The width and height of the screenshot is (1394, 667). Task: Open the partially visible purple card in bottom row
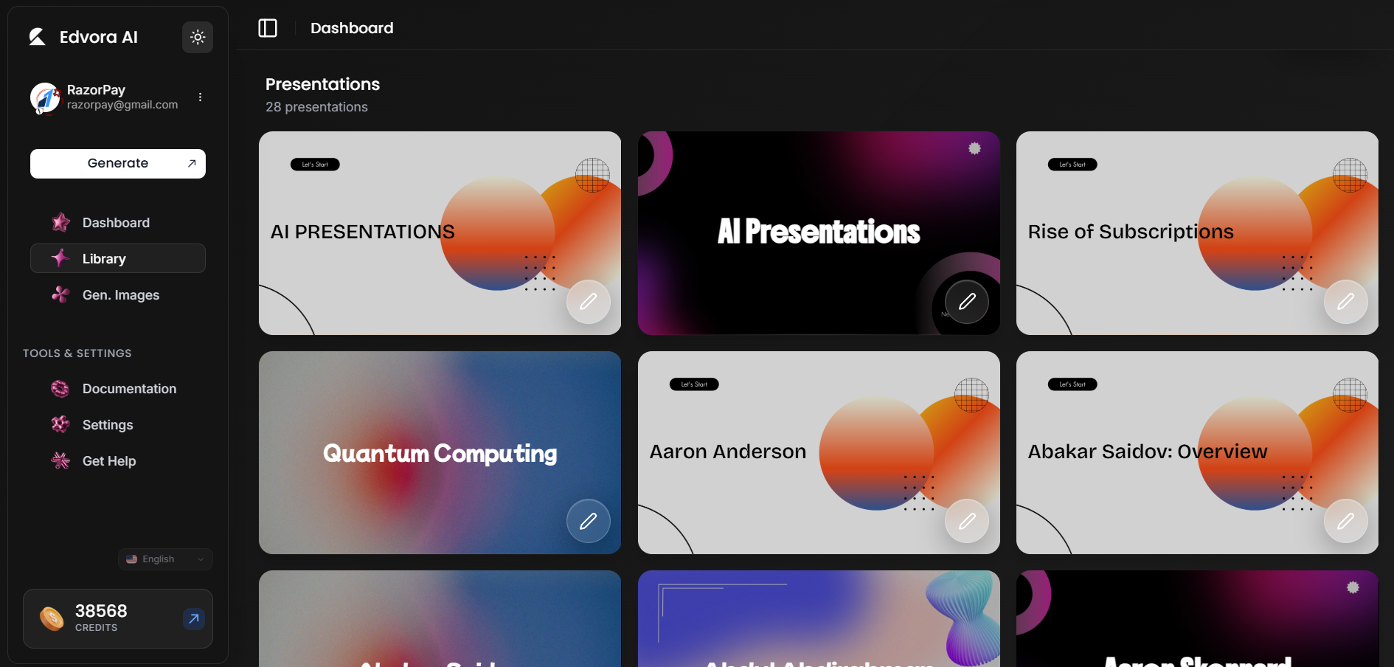click(819, 618)
